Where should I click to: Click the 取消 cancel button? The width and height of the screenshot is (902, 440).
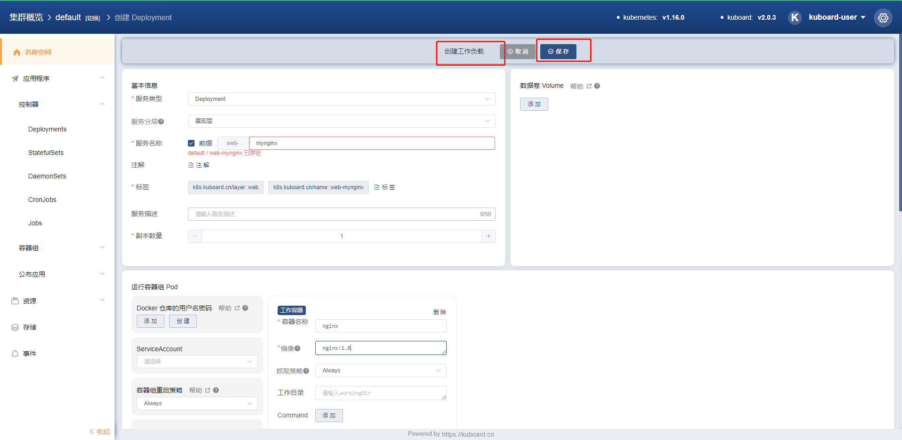tap(518, 52)
